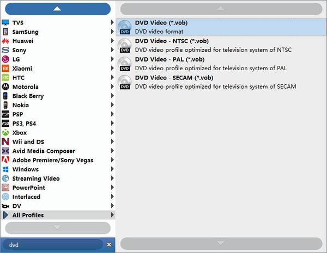Viewport: 327px width, 253px height.
Task: Click the DV camcorder icon
Action: click(x=5, y=206)
